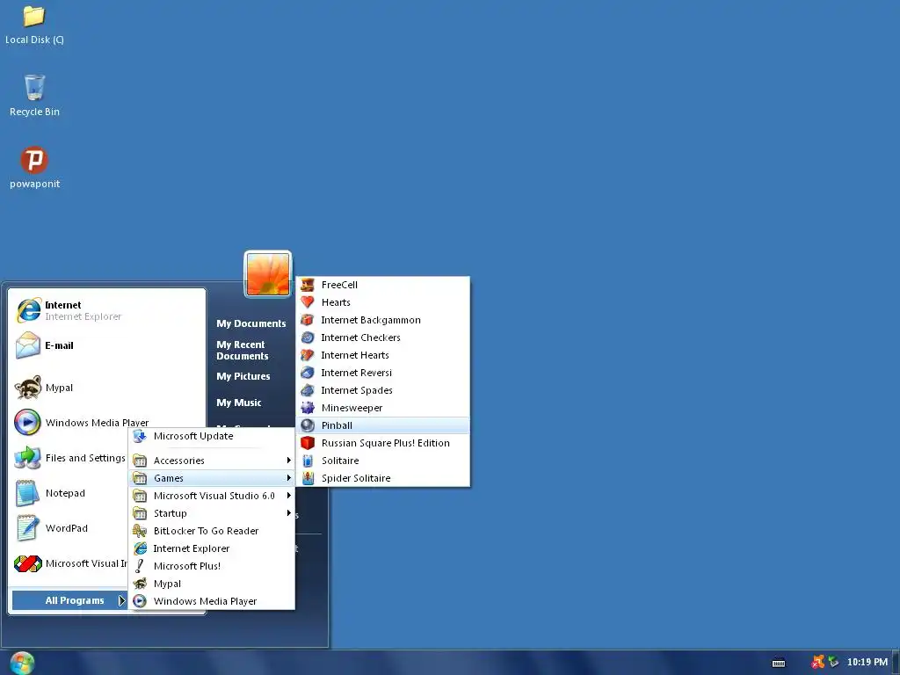The image size is (900, 675).
Task: Open My Pictures folder link
Action: click(243, 376)
